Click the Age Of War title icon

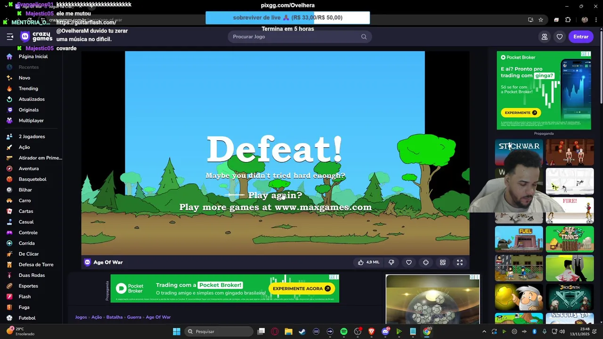(87, 262)
